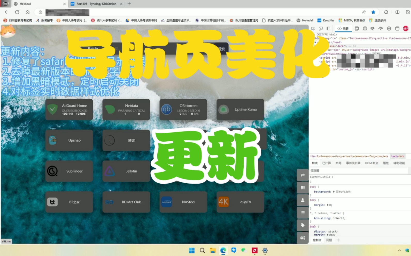Switch to DOM 断点 tab
The width and height of the screenshot is (411, 256).
(371, 163)
